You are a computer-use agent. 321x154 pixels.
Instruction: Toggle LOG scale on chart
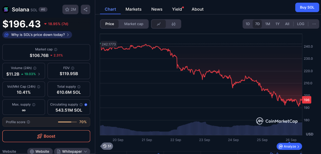pyautogui.click(x=301, y=24)
